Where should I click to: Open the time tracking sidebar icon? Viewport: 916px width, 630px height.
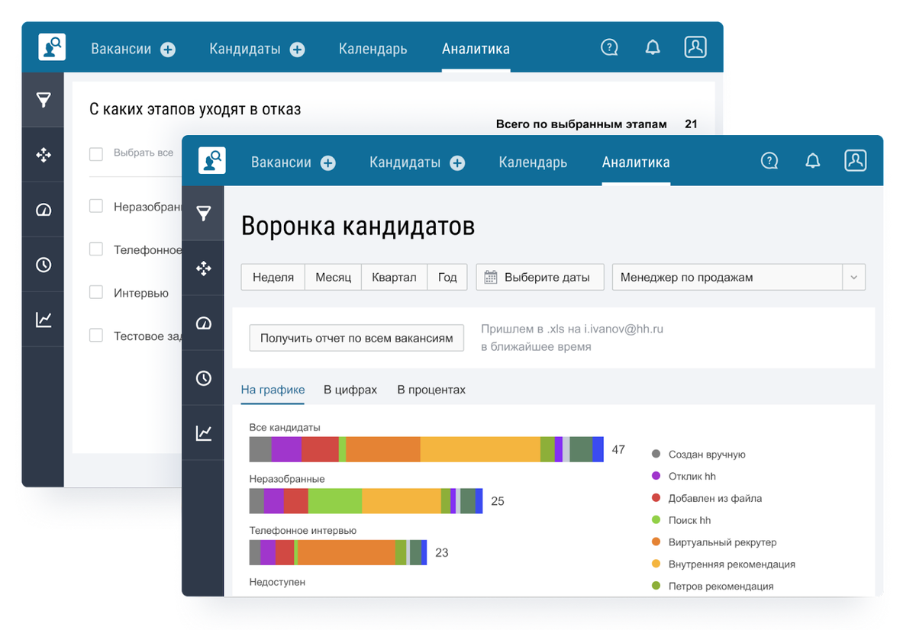click(x=203, y=378)
